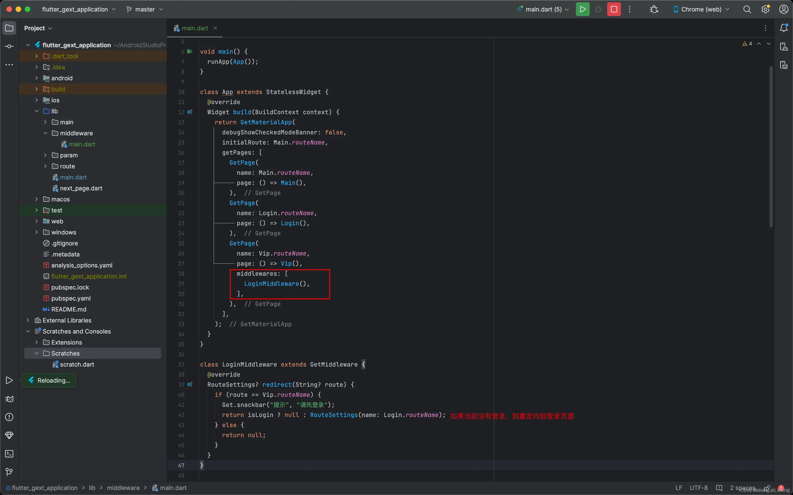This screenshot has width=793, height=495.
Task: Click UTF-8 encoding in status bar
Action: pyautogui.click(x=698, y=488)
